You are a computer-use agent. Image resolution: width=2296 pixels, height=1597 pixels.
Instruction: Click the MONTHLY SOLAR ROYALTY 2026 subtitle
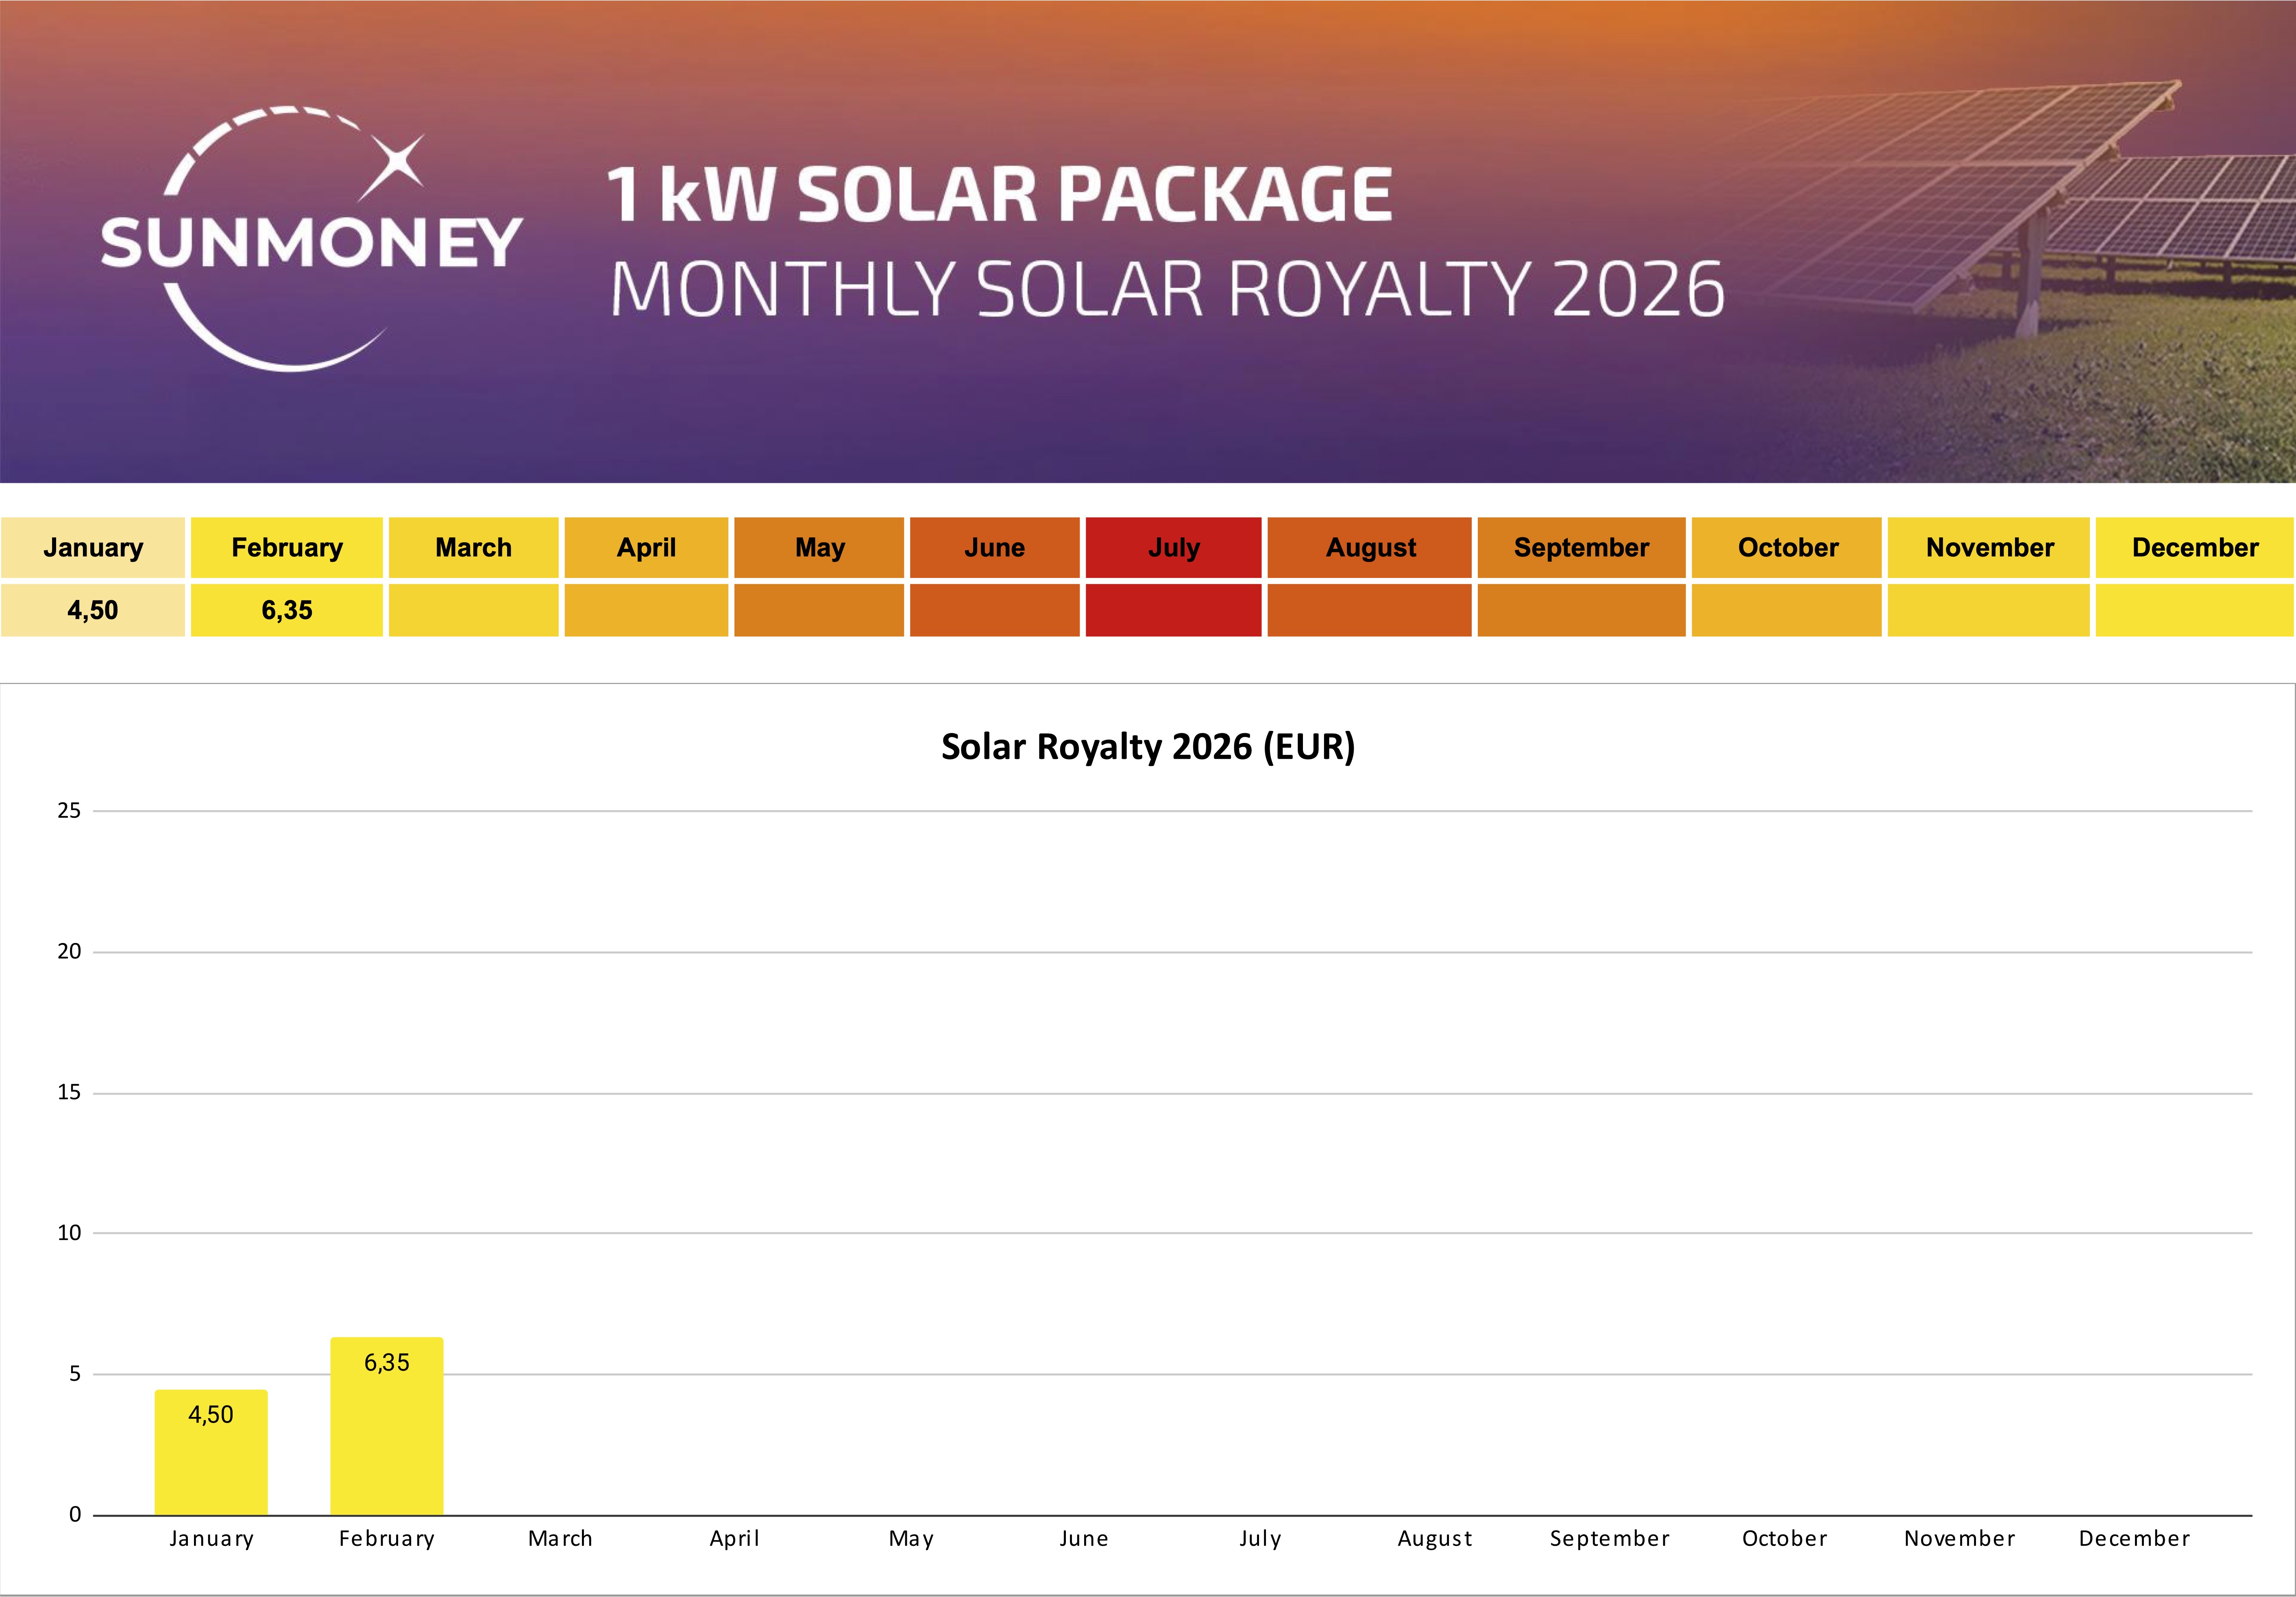point(1167,290)
